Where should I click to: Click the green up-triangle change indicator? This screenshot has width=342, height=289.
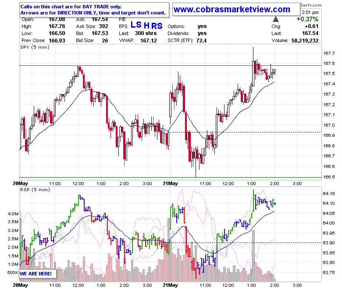[x=276, y=19]
